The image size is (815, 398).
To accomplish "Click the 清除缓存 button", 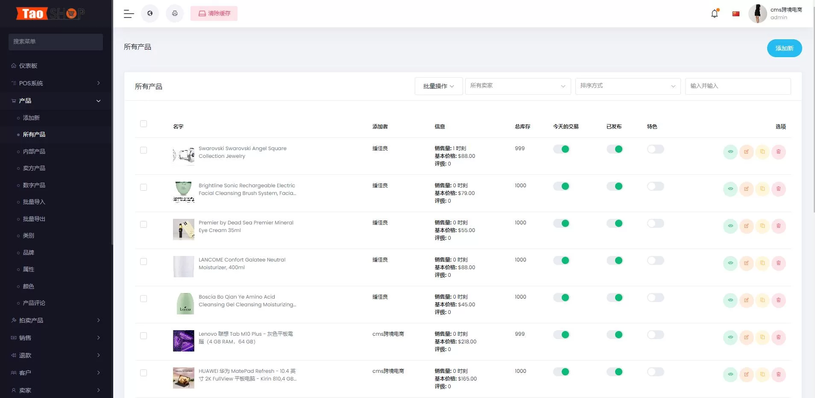I will pos(214,13).
